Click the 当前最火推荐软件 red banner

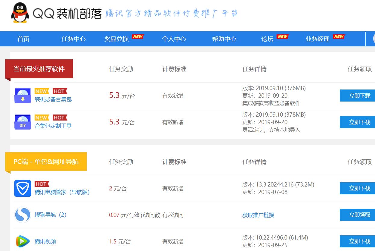point(39,69)
